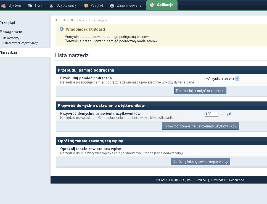Click the Zaawansowane help icon

coord(112,6)
